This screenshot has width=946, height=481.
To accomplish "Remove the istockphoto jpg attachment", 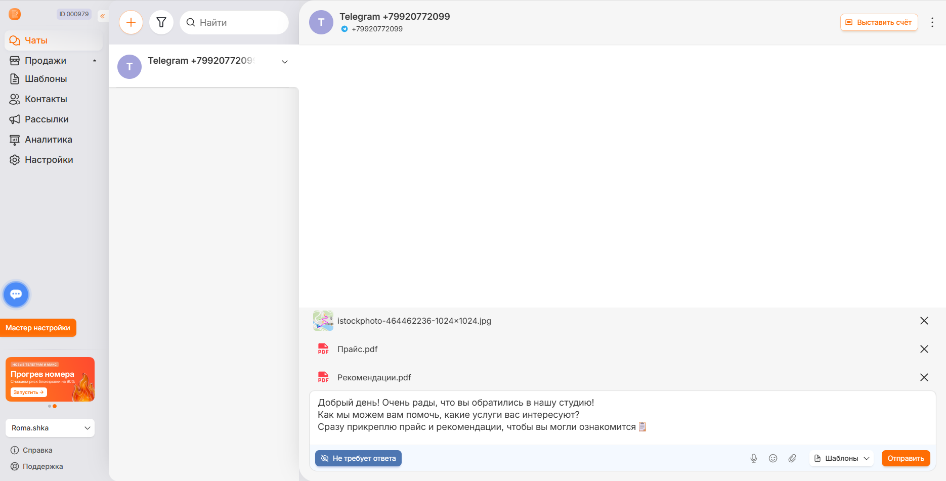I will (x=924, y=321).
